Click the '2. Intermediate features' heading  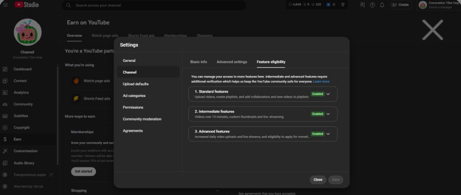point(214,112)
